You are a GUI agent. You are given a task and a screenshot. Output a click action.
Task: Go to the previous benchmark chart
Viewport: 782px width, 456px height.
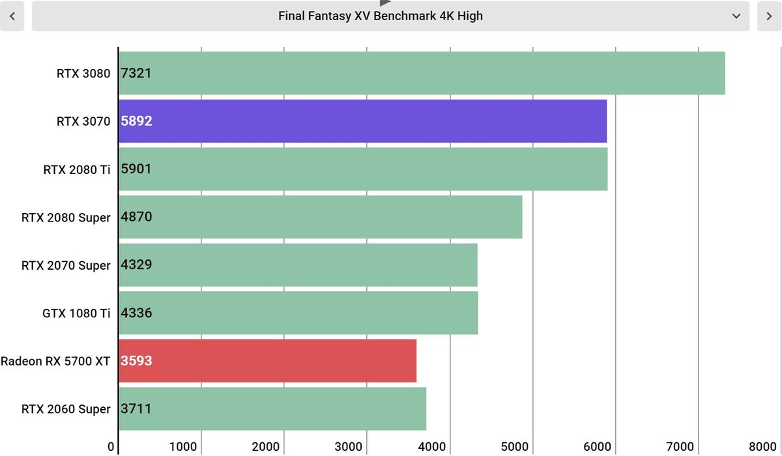12,16
